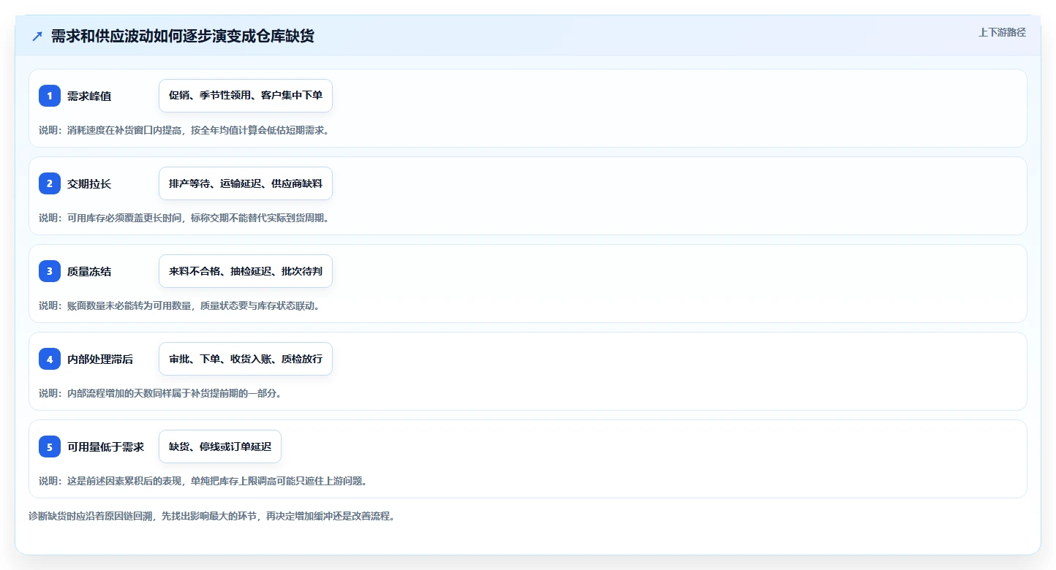Select the 内部处理滞后 step label
The width and height of the screenshot is (1056, 570).
click(100, 359)
